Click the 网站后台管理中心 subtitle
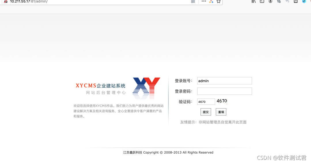This screenshot has height=163, width=311. (x=106, y=93)
